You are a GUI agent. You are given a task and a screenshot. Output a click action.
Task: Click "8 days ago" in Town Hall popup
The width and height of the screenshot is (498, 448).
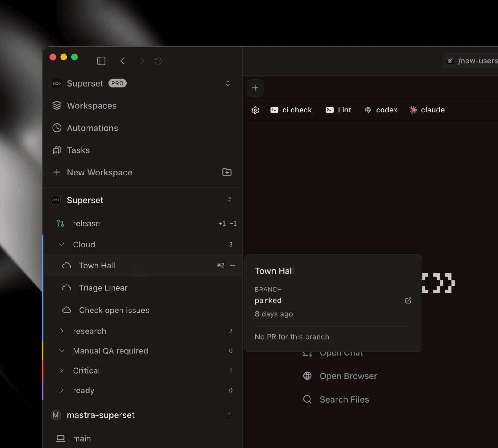point(274,314)
